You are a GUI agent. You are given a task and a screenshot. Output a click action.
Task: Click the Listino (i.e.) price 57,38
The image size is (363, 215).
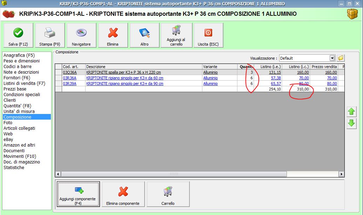276,78
